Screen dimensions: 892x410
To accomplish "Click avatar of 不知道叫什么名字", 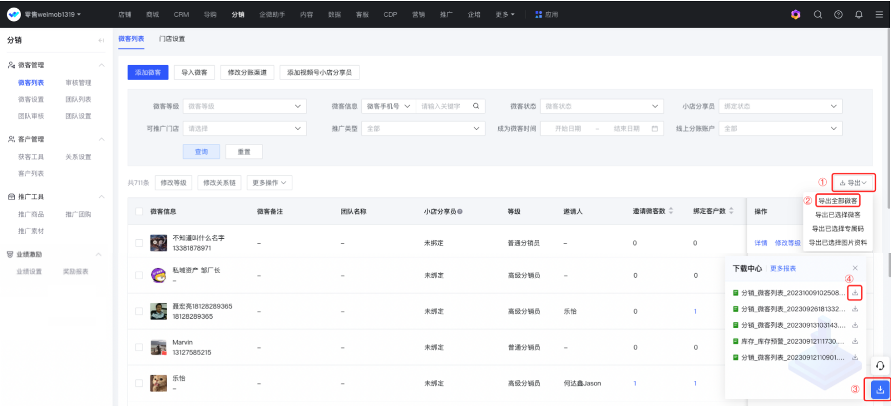I will pos(158,243).
